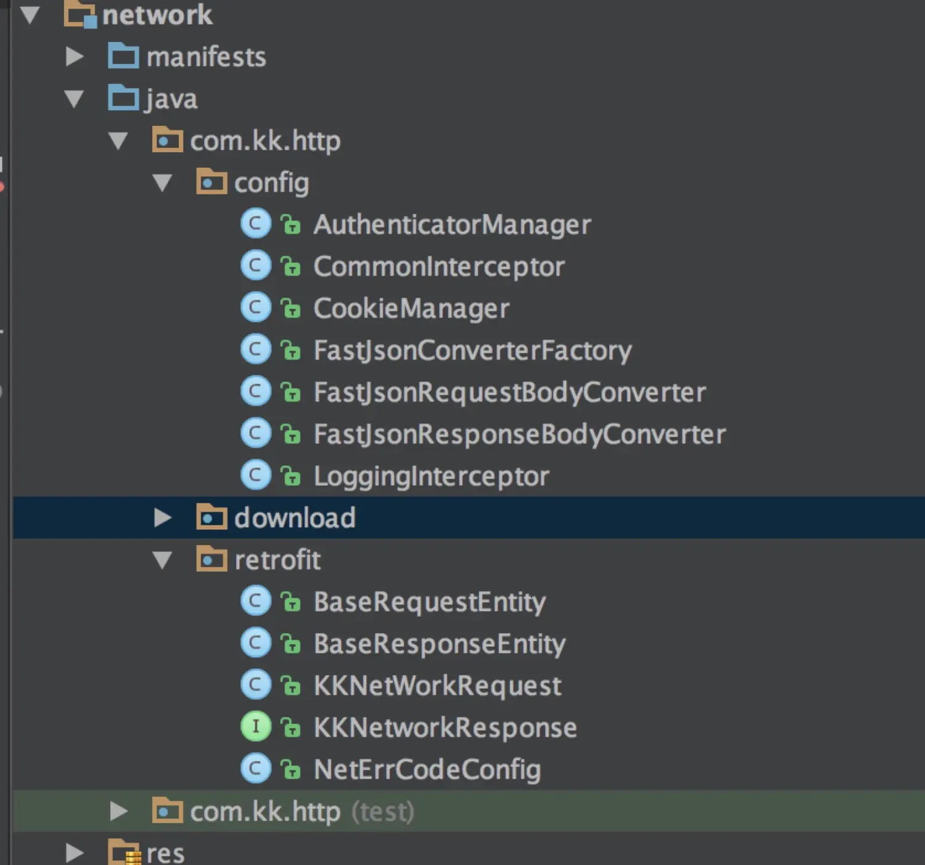Select the LoggingInterceptor class

point(431,477)
